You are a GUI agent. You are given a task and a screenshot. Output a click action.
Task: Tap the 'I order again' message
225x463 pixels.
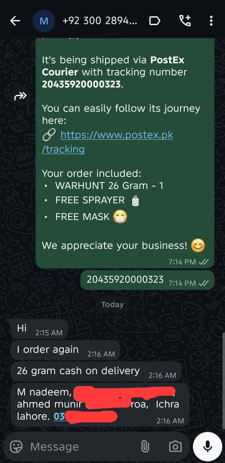point(65,350)
